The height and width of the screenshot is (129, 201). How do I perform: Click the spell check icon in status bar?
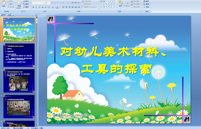[28, 128]
